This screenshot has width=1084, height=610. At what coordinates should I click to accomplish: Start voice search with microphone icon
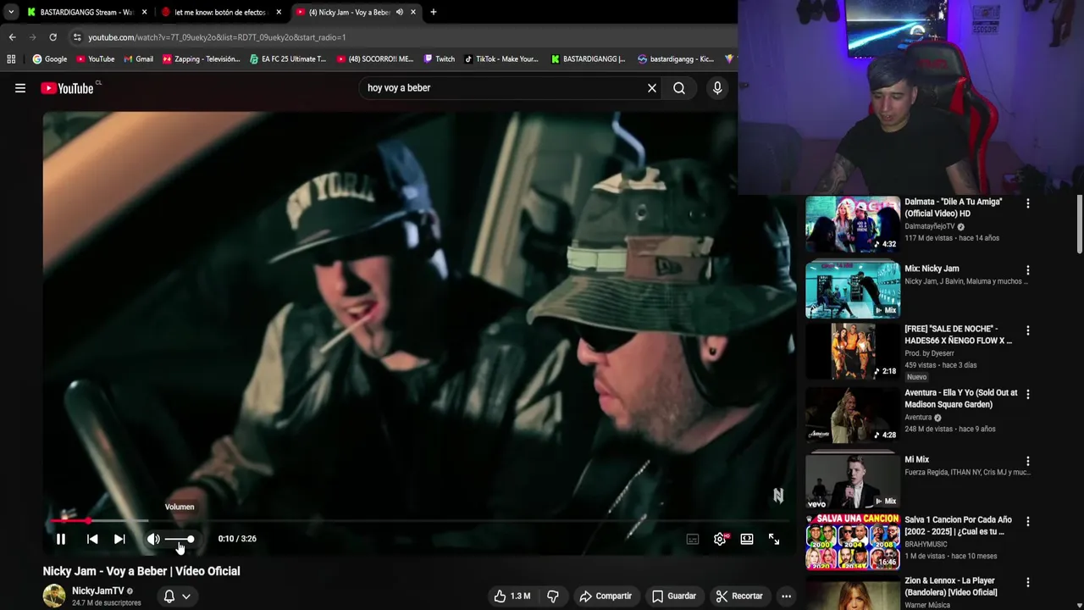click(717, 88)
